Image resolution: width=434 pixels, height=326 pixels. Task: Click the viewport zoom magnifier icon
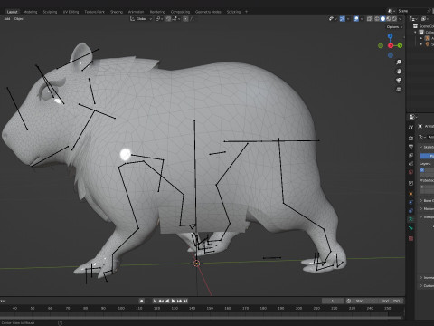pos(399,62)
